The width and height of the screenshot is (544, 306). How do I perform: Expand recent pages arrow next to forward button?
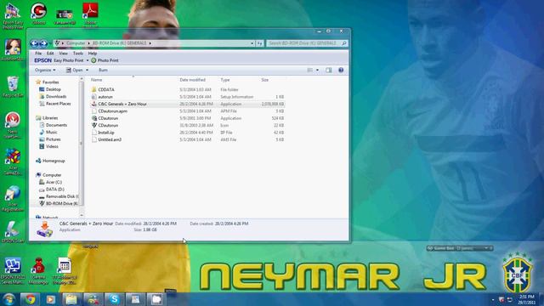pyautogui.click(x=49, y=43)
